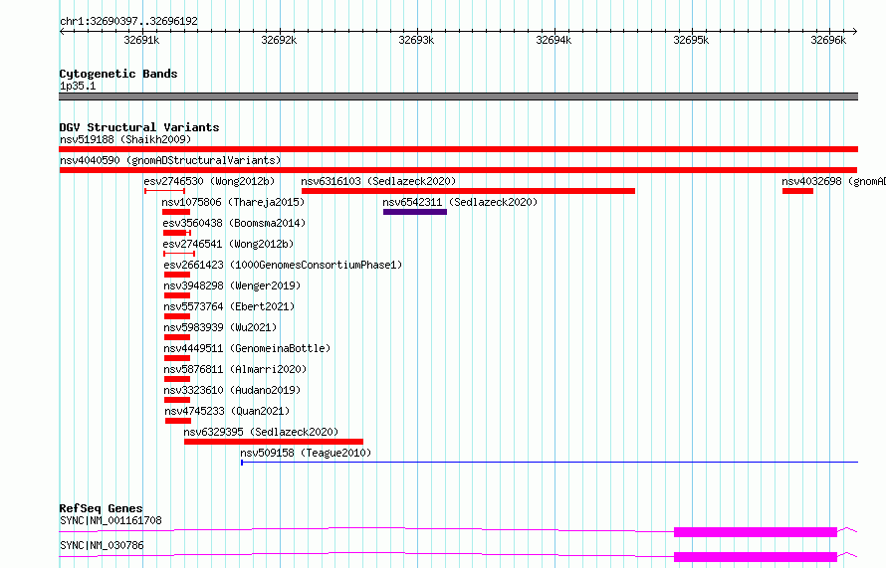Click the DGV Structural Variants track title

point(139,127)
